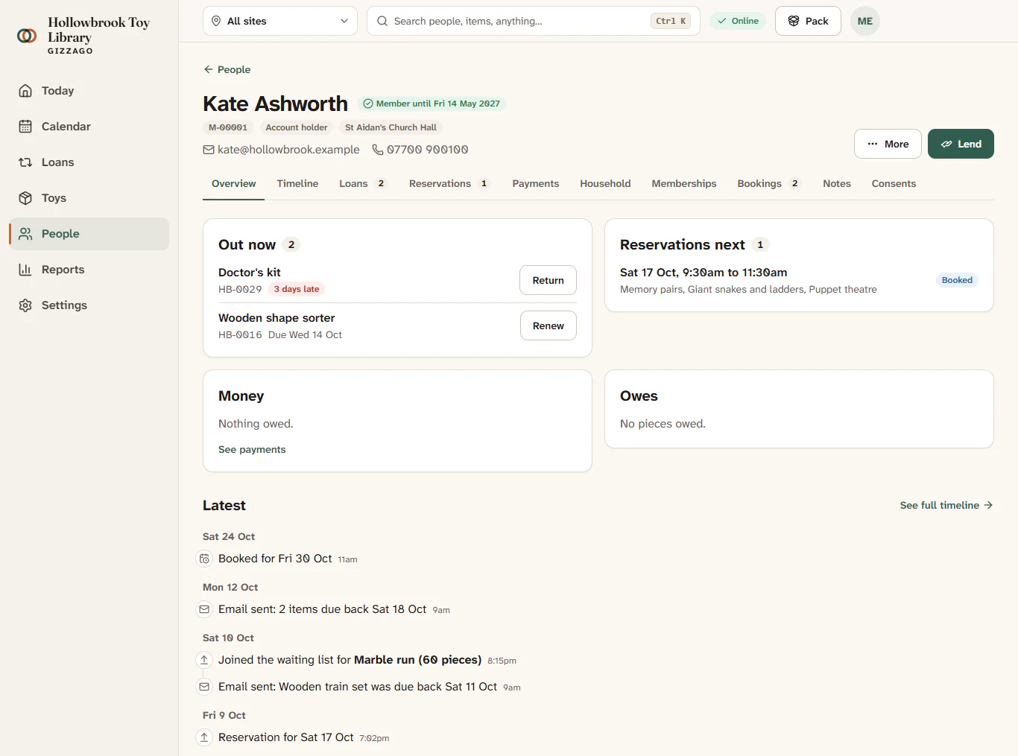Switch to the Notes tab
The image size is (1018, 756).
point(837,183)
